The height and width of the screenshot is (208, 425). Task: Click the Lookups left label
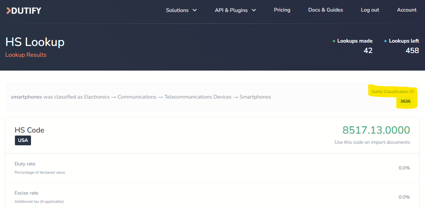pos(404,41)
